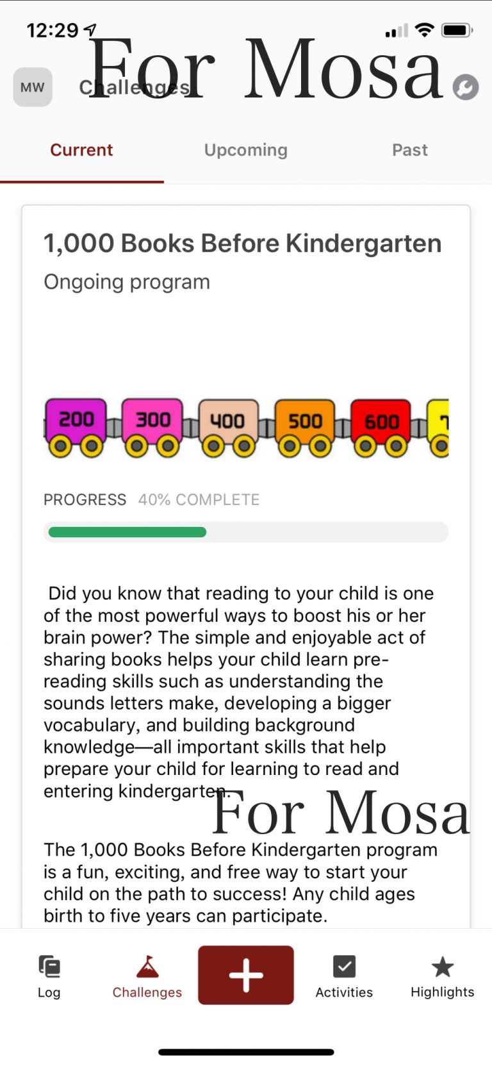Switch to the Current tab

(x=81, y=150)
